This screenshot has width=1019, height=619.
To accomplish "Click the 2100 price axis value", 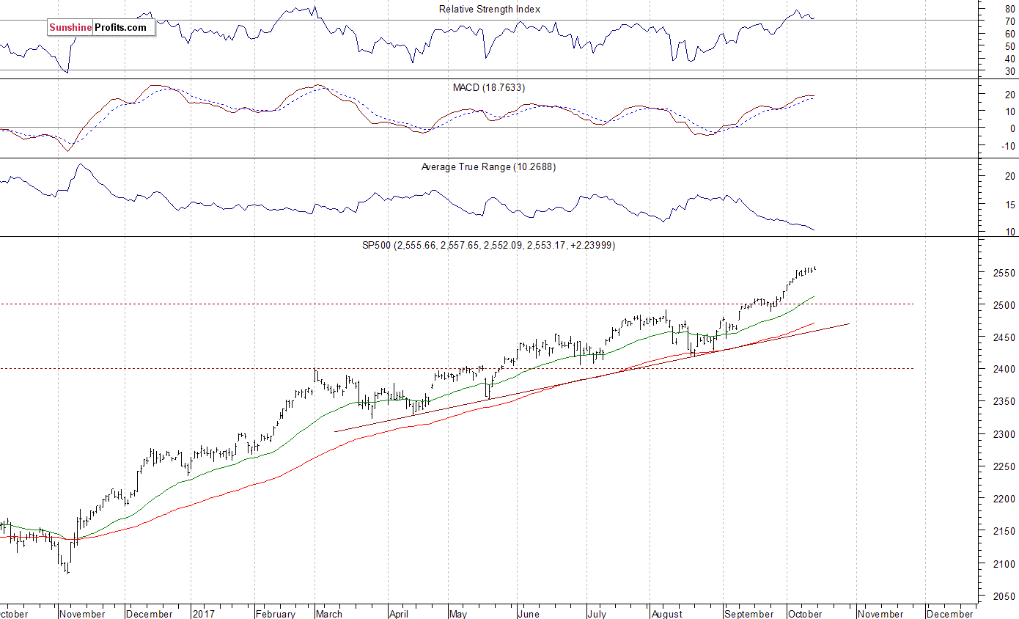I will (x=1004, y=563).
